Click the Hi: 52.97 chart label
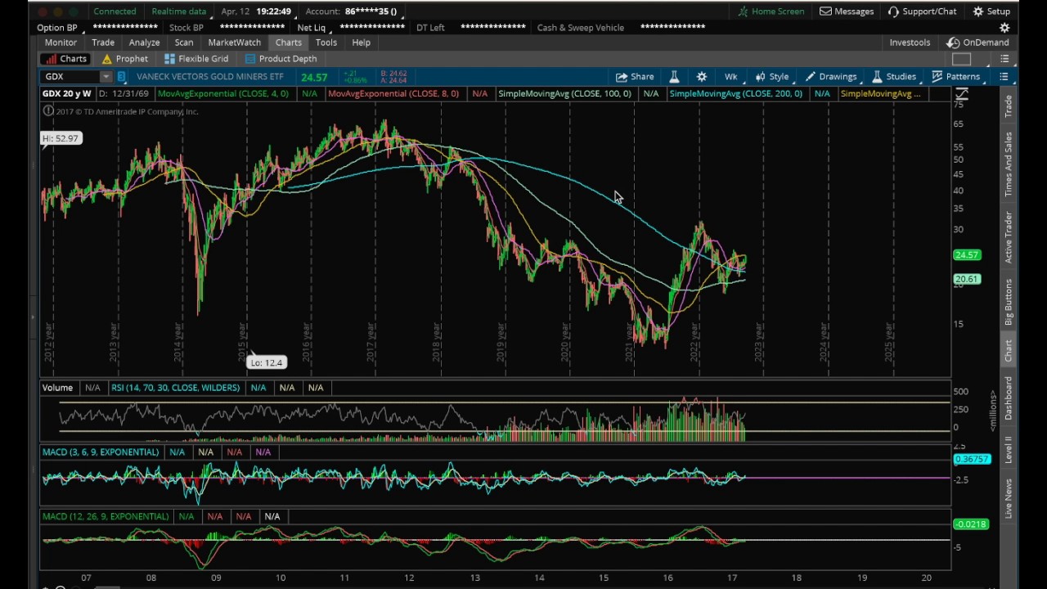The height and width of the screenshot is (589, 1047). 61,138
